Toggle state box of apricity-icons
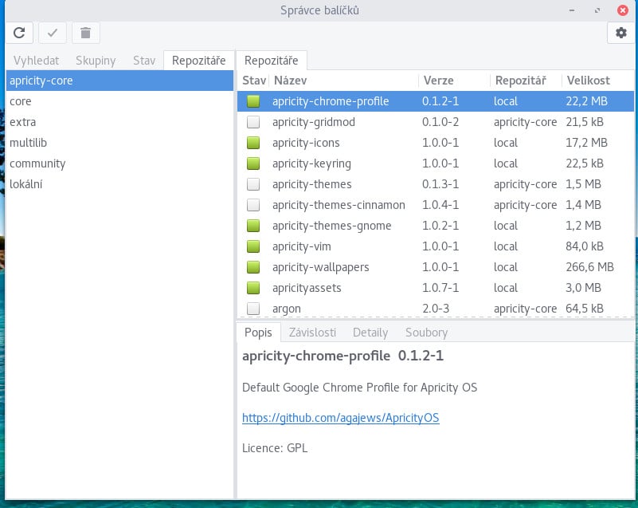 click(253, 143)
